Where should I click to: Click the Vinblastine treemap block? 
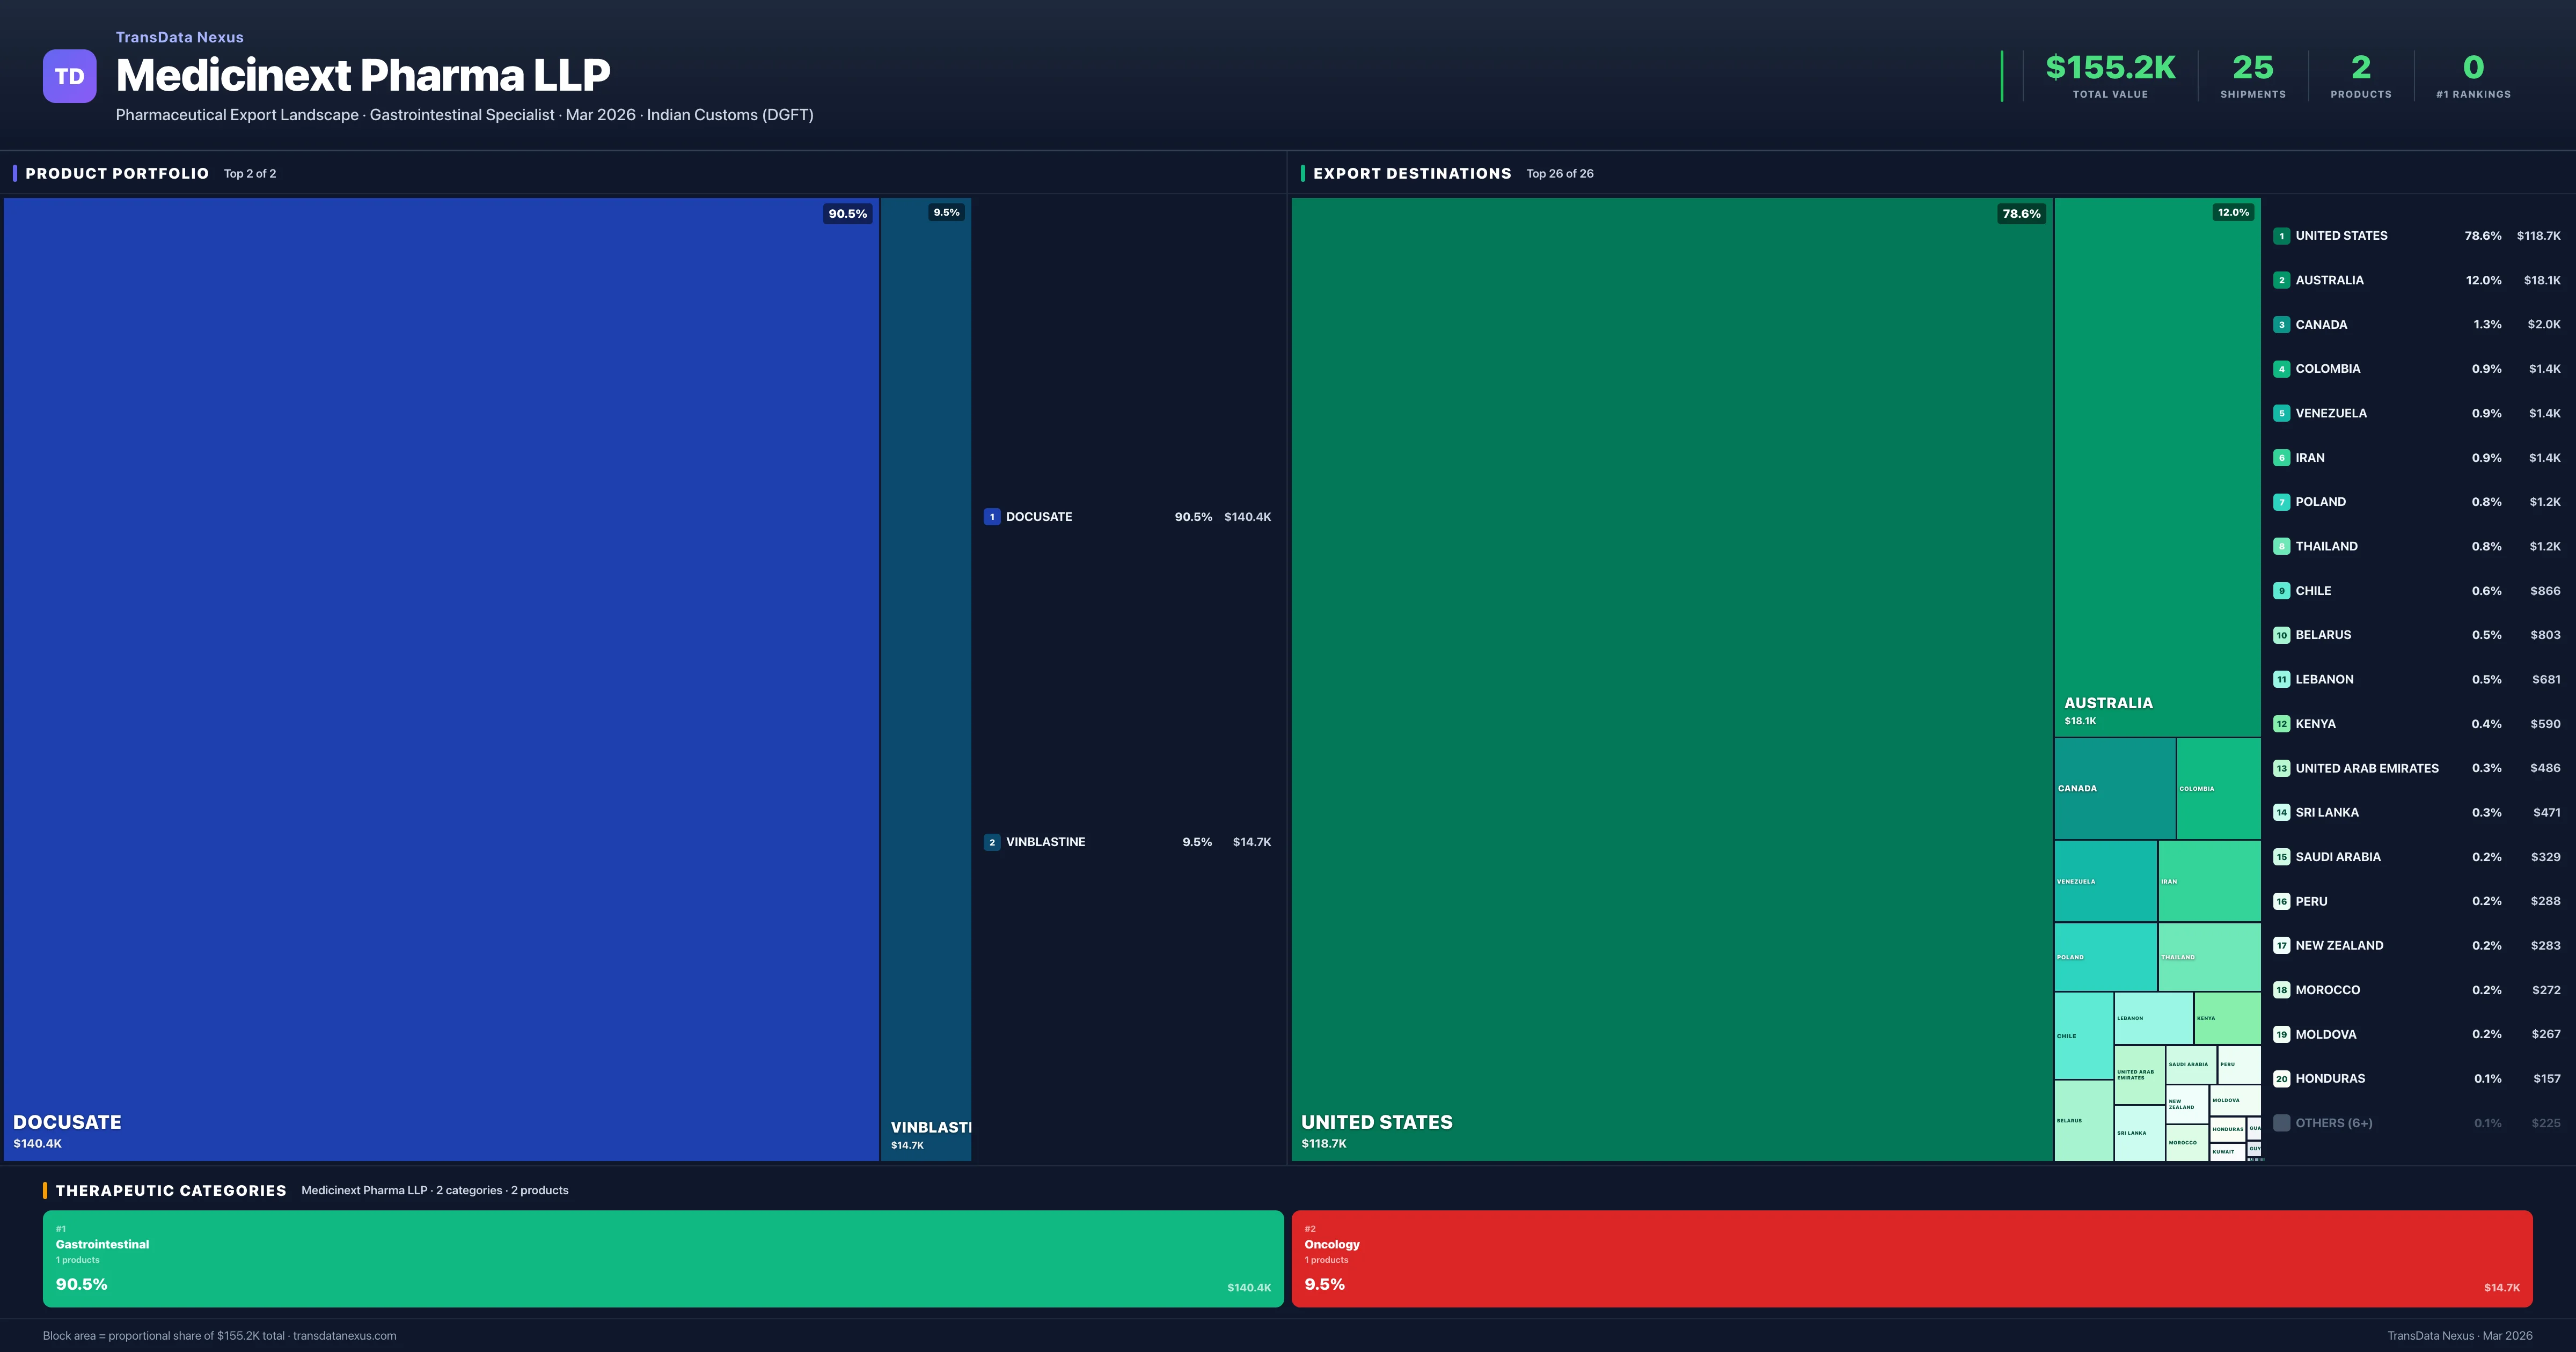click(x=925, y=680)
